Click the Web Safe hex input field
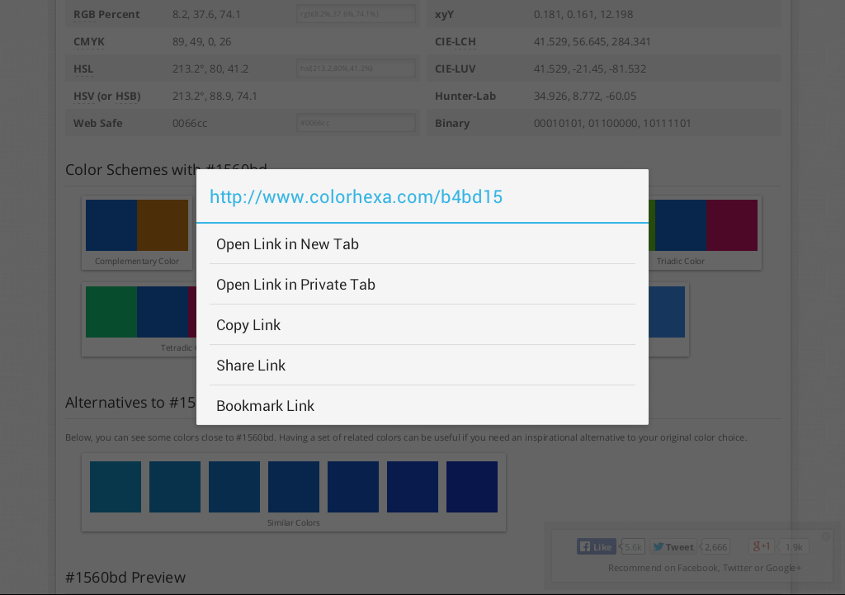Image resolution: width=845 pixels, height=595 pixels. click(356, 123)
